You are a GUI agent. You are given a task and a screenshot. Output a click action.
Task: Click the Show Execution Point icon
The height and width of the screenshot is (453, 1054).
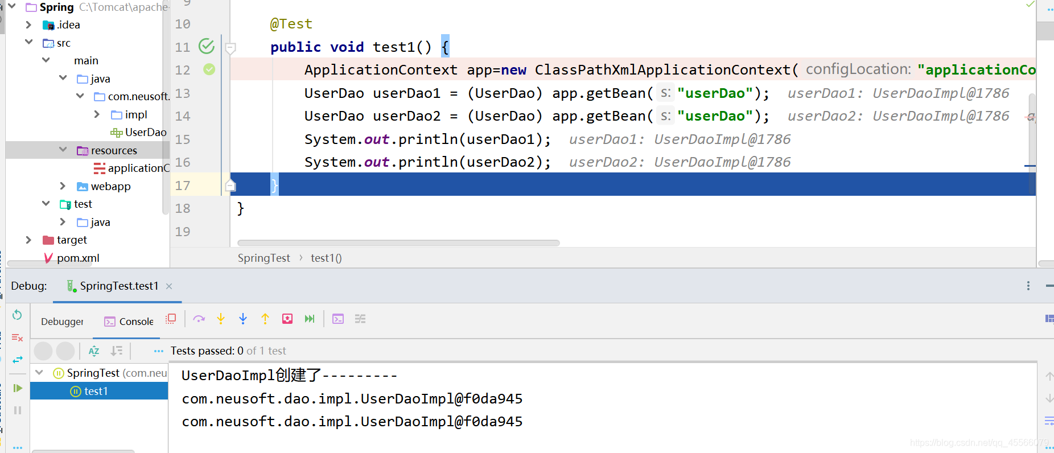pos(171,319)
